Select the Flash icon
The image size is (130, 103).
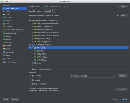[x=4, y=55]
